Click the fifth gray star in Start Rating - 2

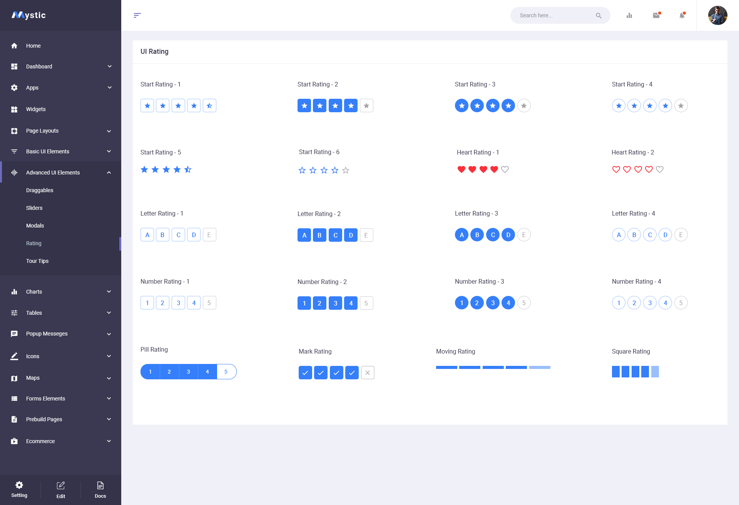(366, 106)
